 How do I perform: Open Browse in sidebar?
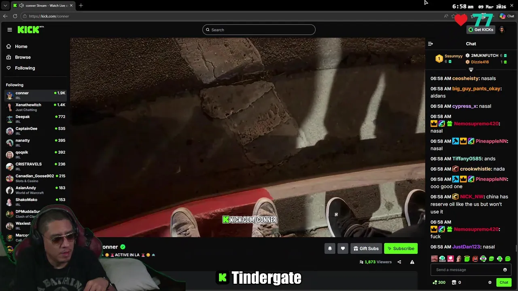23,57
